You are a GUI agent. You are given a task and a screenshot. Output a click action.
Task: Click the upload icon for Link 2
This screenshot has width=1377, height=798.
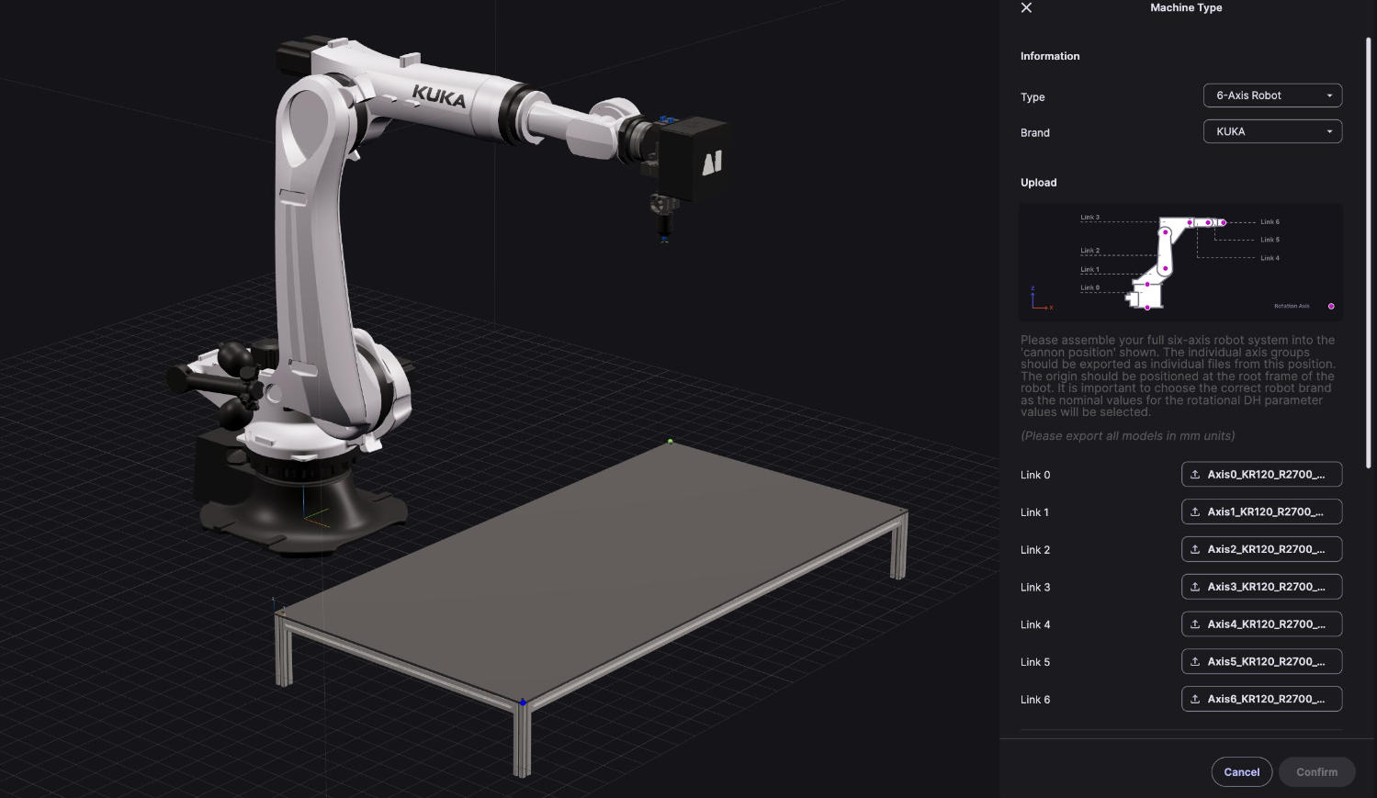[1195, 549]
